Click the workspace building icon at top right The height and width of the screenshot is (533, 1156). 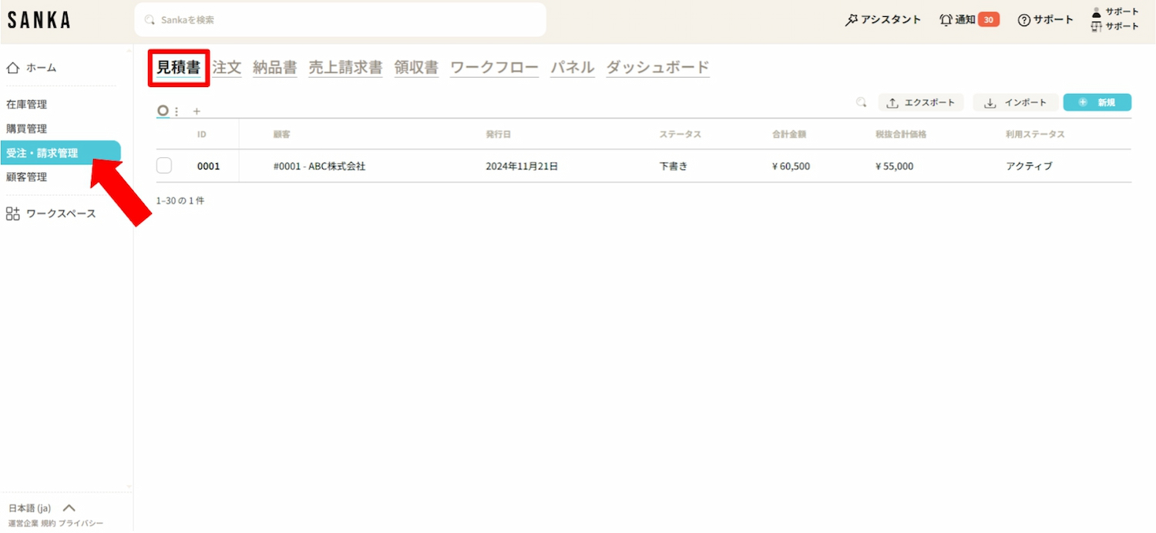pos(1097,26)
